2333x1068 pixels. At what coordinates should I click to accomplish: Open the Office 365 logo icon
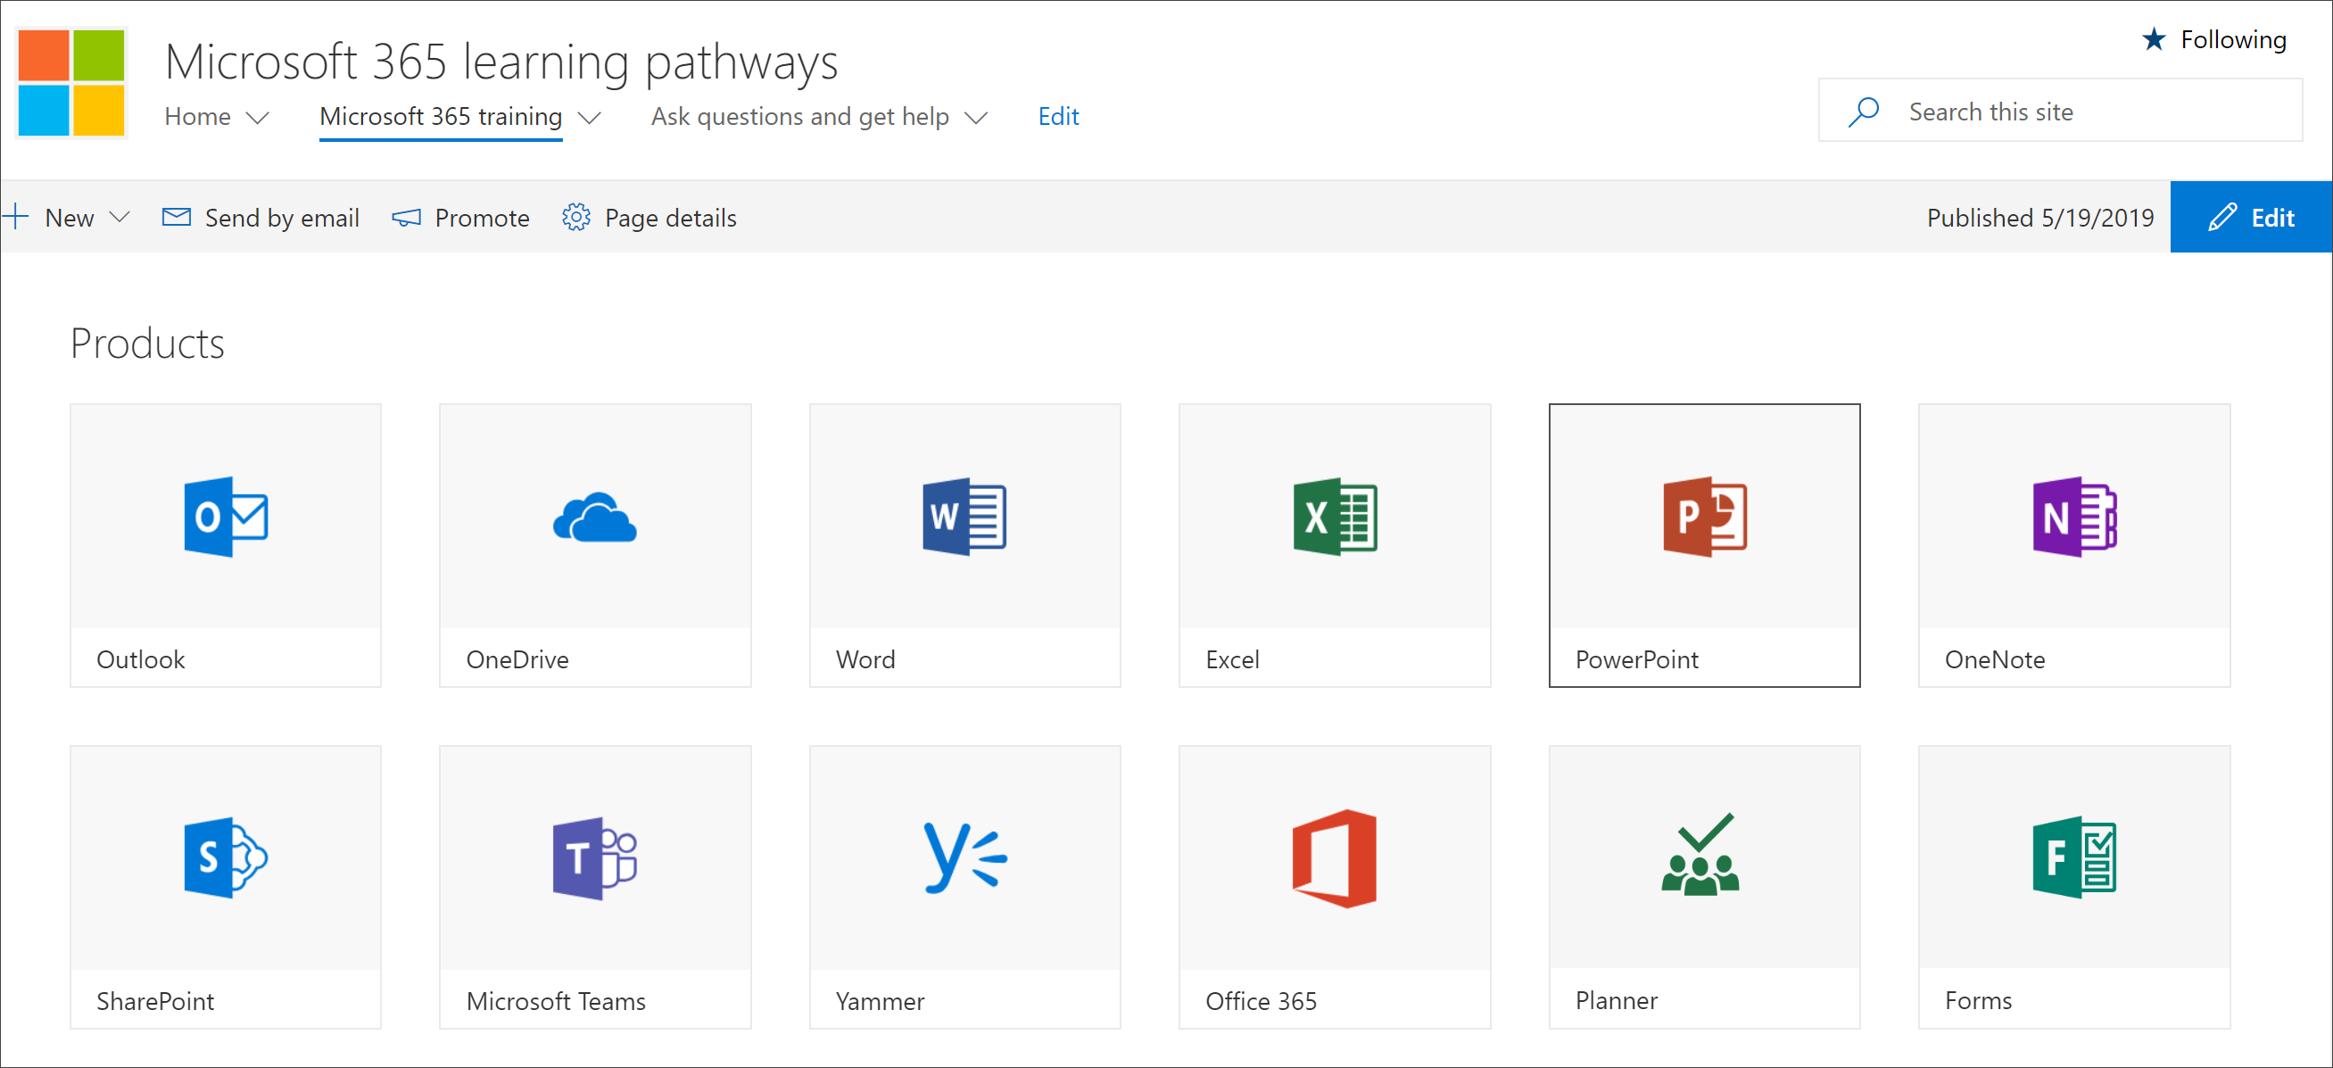(1335, 857)
